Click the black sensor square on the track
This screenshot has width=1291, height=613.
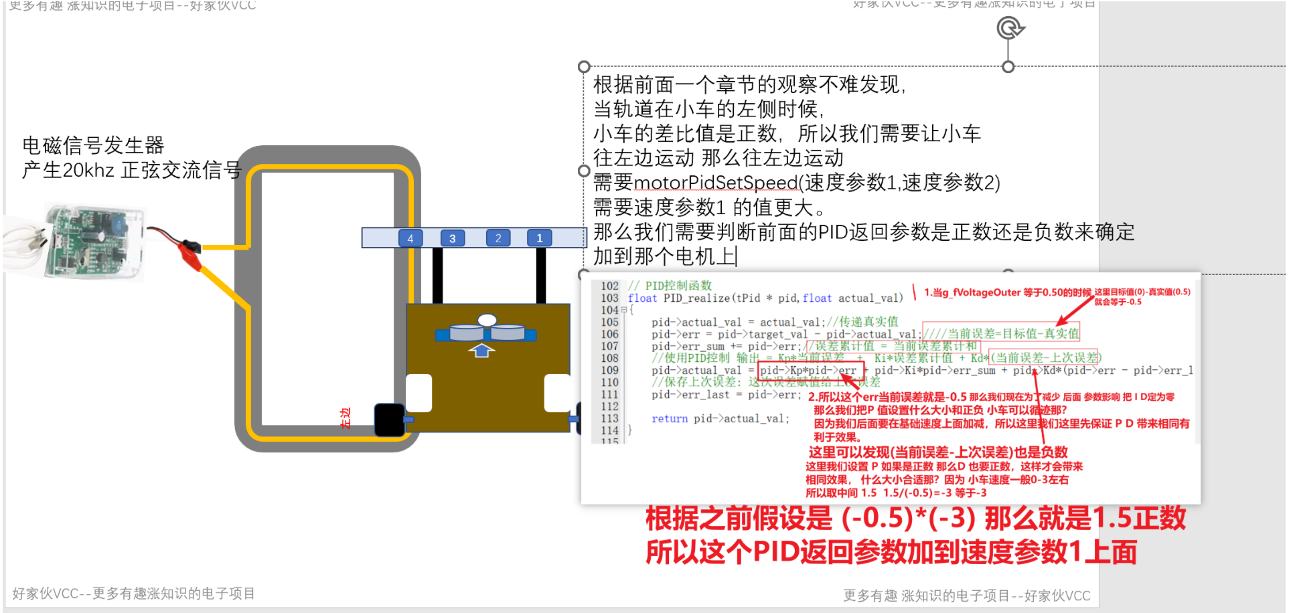point(389,418)
